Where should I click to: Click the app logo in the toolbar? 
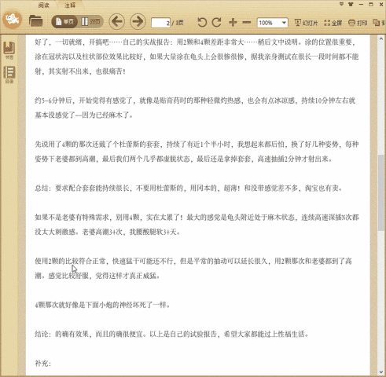click(12, 19)
